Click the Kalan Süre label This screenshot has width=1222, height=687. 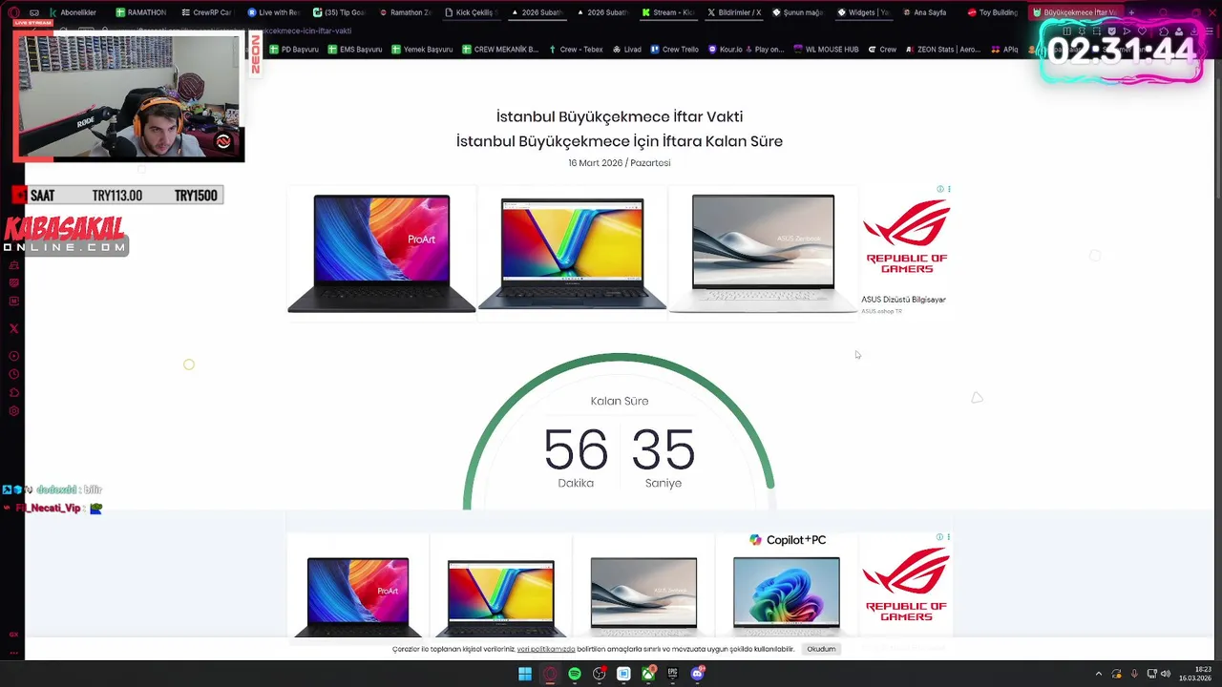(620, 401)
